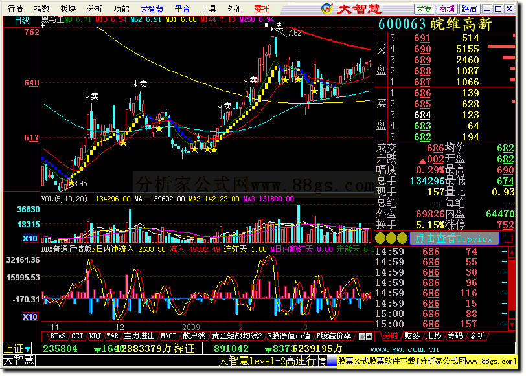Click the 涨停 value 752

pos(505,225)
